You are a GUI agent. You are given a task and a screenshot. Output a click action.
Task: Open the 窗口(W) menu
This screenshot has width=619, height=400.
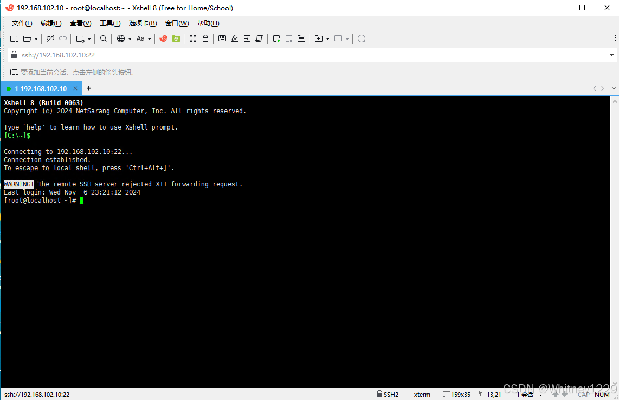tap(177, 23)
